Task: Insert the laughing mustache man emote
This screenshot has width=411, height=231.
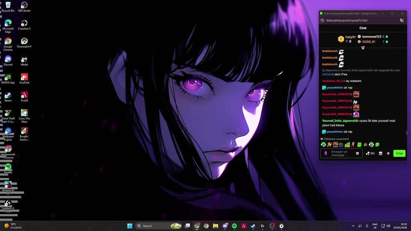Action: 335,145
